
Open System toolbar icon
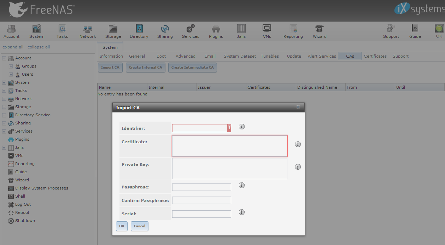pos(37,31)
